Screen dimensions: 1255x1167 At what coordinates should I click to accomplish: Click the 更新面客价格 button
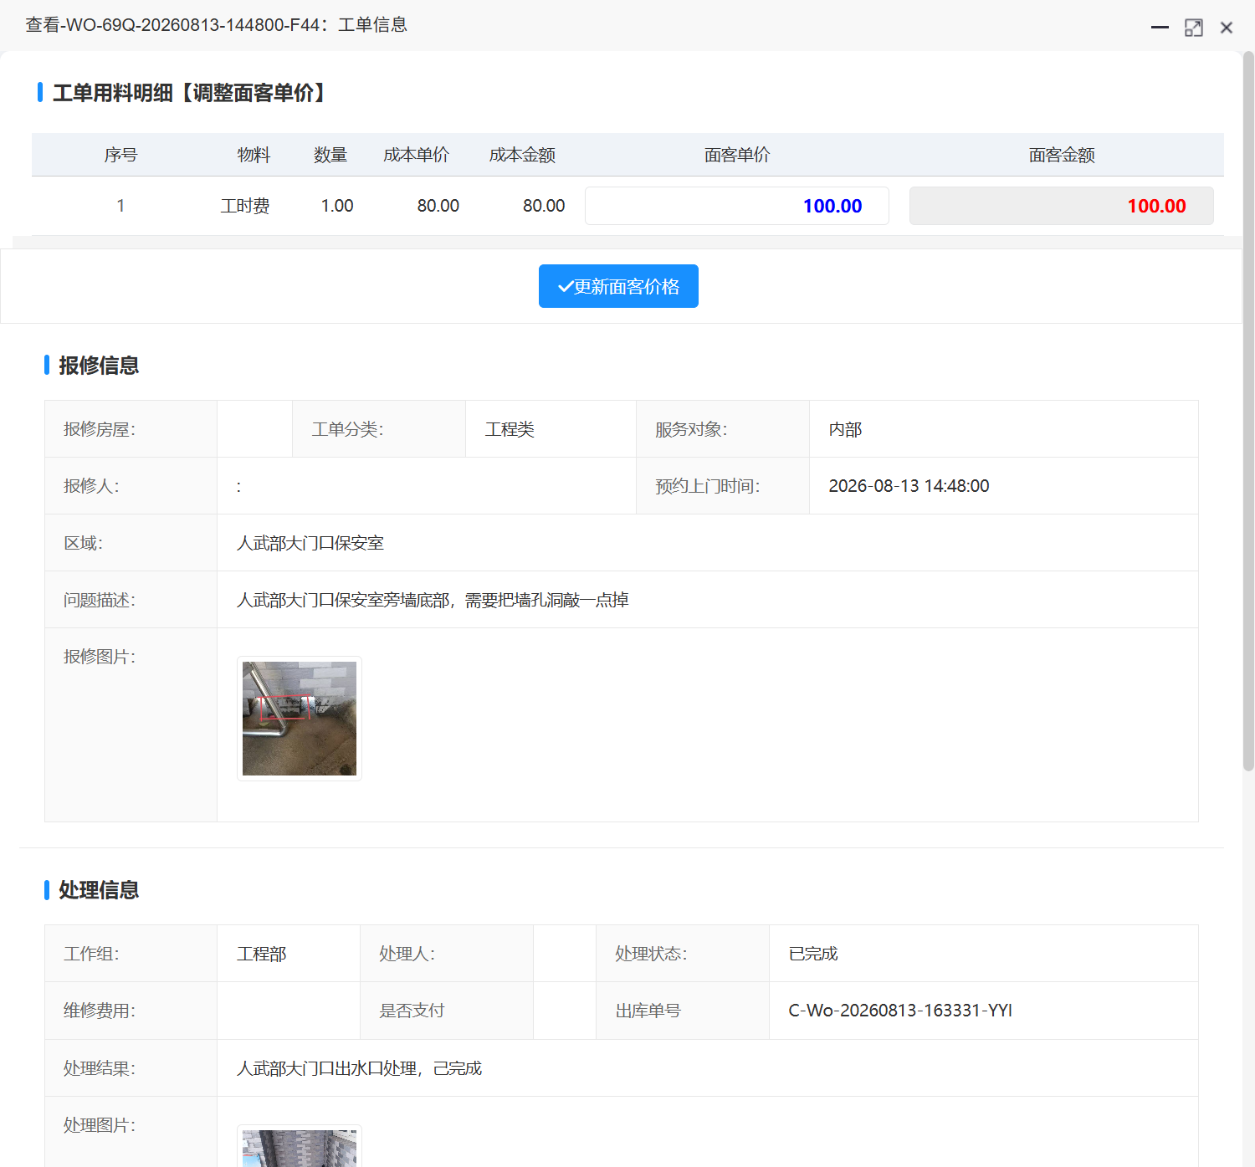(618, 286)
